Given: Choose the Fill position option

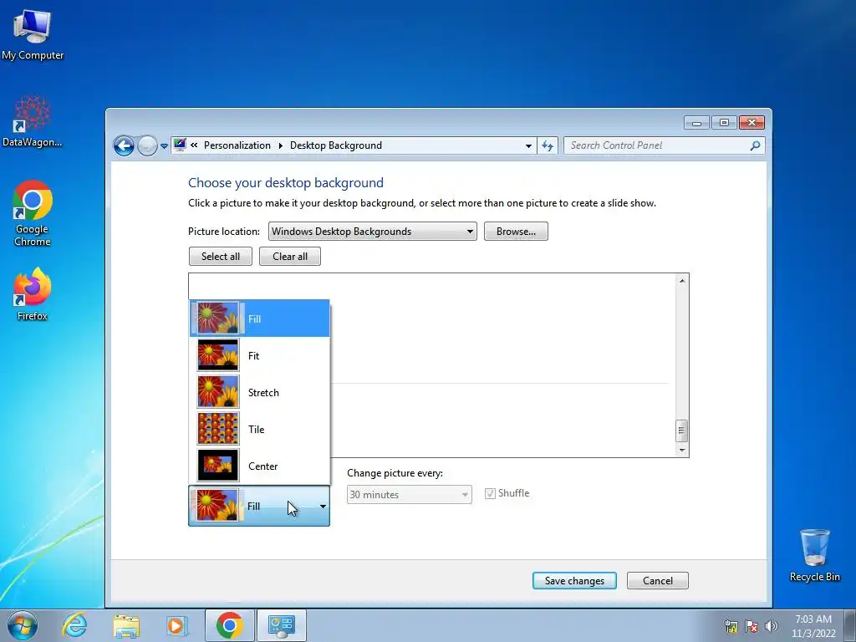Looking at the screenshot, I should pyautogui.click(x=259, y=318).
